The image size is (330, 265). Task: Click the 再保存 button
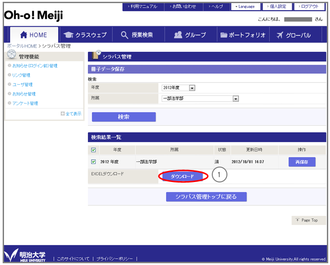pos(302,162)
